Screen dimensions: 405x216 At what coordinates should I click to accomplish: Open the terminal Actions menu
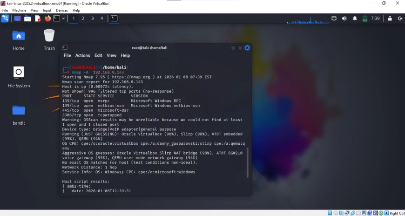82,55
